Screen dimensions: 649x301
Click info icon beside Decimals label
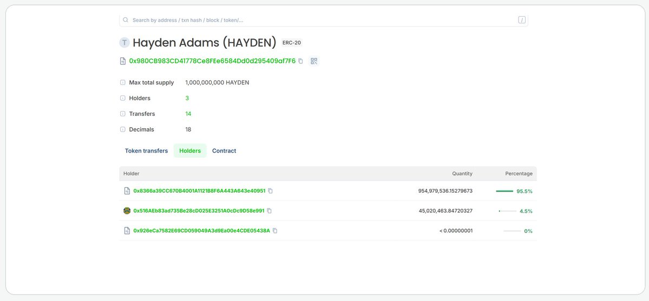(x=122, y=129)
